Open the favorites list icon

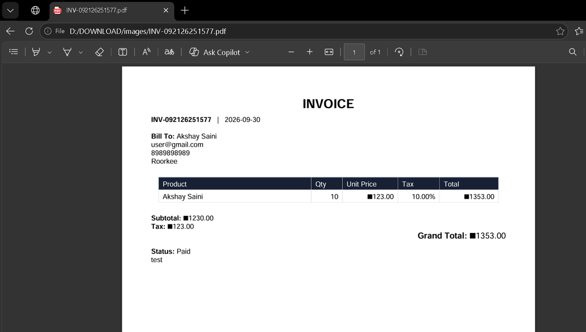click(579, 31)
